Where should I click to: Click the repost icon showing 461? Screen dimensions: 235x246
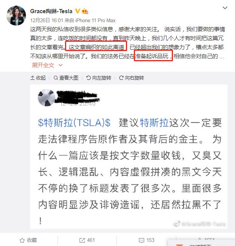click(x=82, y=240)
